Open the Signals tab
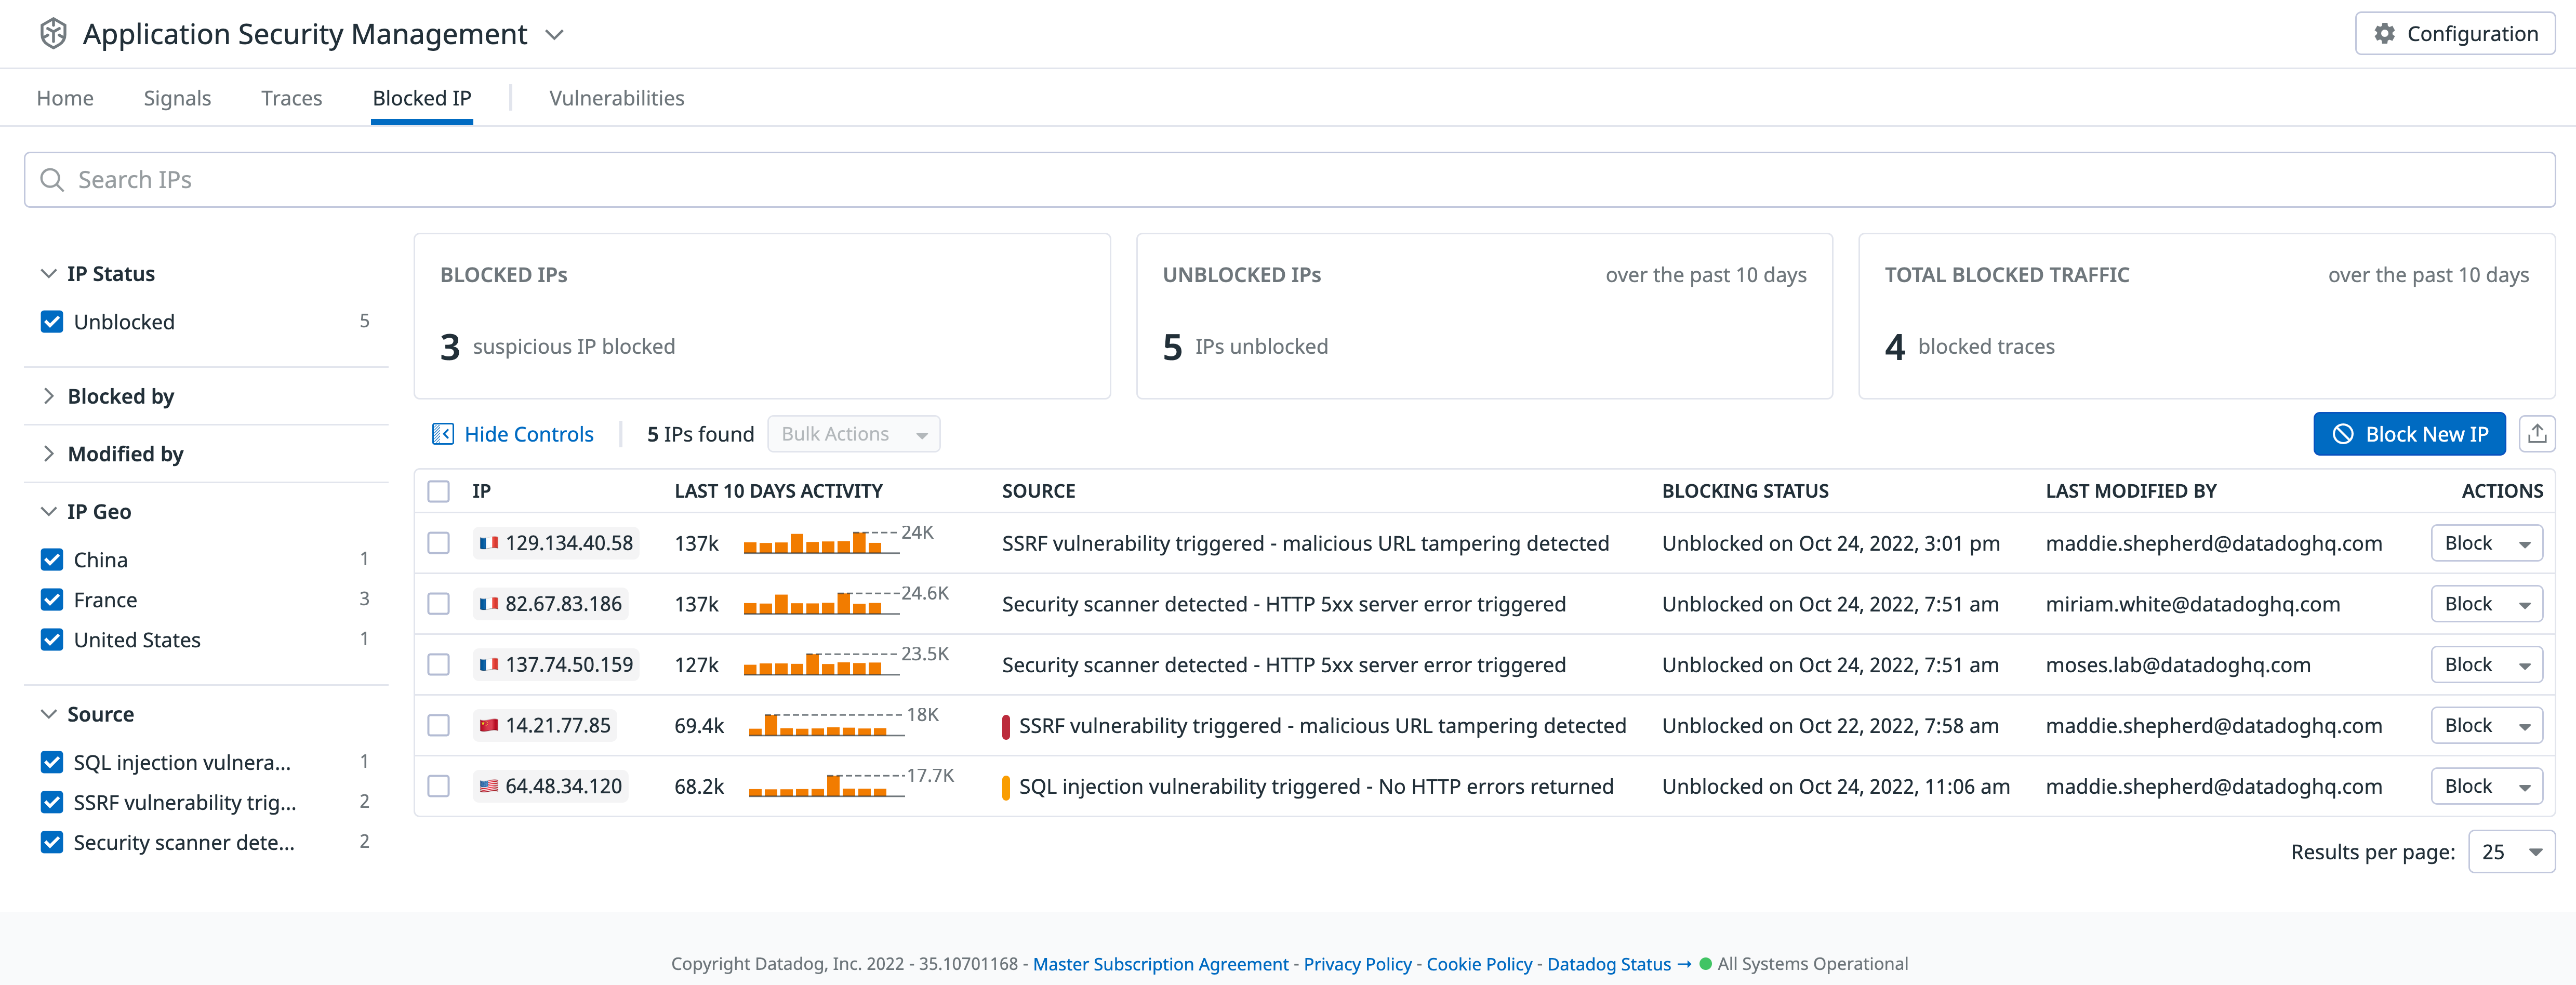 177,97
